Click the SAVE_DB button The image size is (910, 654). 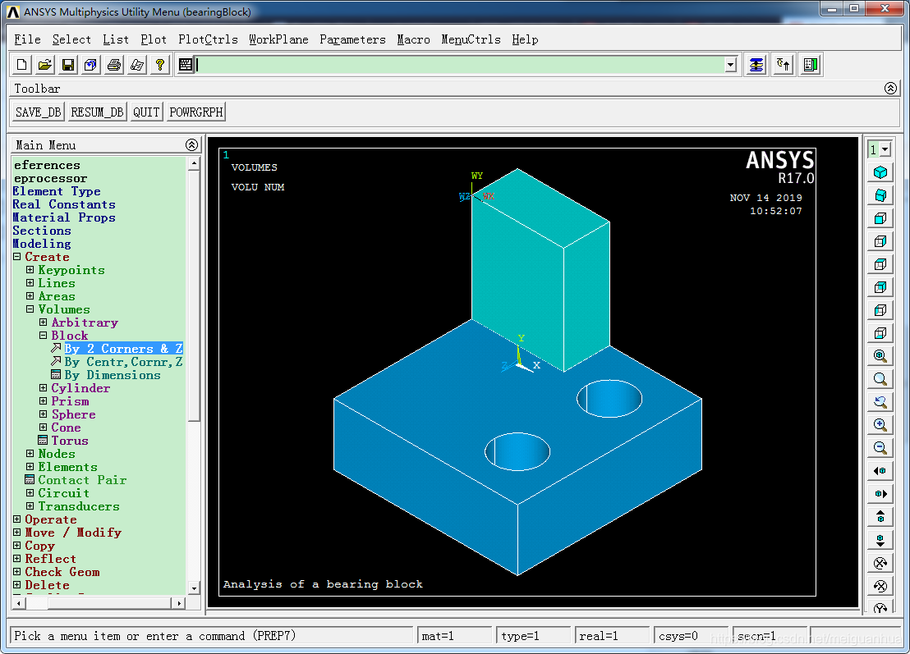[39, 112]
